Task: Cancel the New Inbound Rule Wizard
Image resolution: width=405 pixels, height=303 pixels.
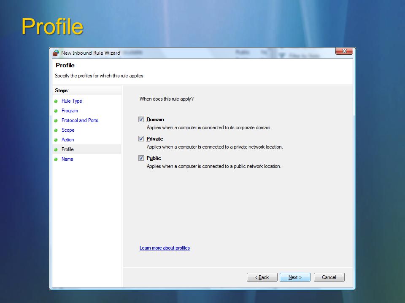Action: pos(329,277)
